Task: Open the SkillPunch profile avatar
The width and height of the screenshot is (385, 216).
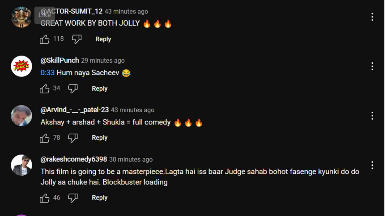Action: click(21, 66)
